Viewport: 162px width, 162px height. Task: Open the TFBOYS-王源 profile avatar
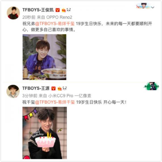[13, 91]
